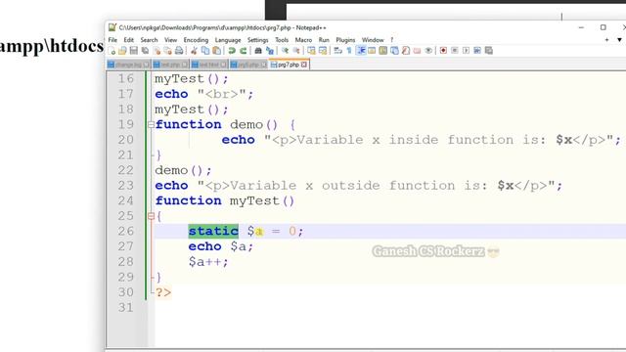
Task: Save the file using the Save icon
Action: point(134,51)
